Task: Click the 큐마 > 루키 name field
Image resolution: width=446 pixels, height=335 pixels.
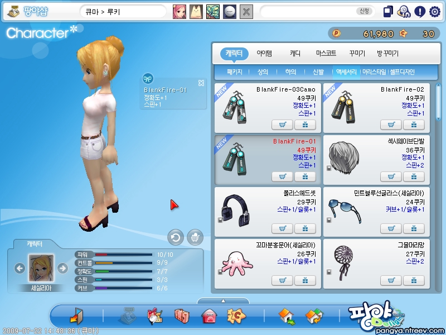Action: click(x=123, y=12)
